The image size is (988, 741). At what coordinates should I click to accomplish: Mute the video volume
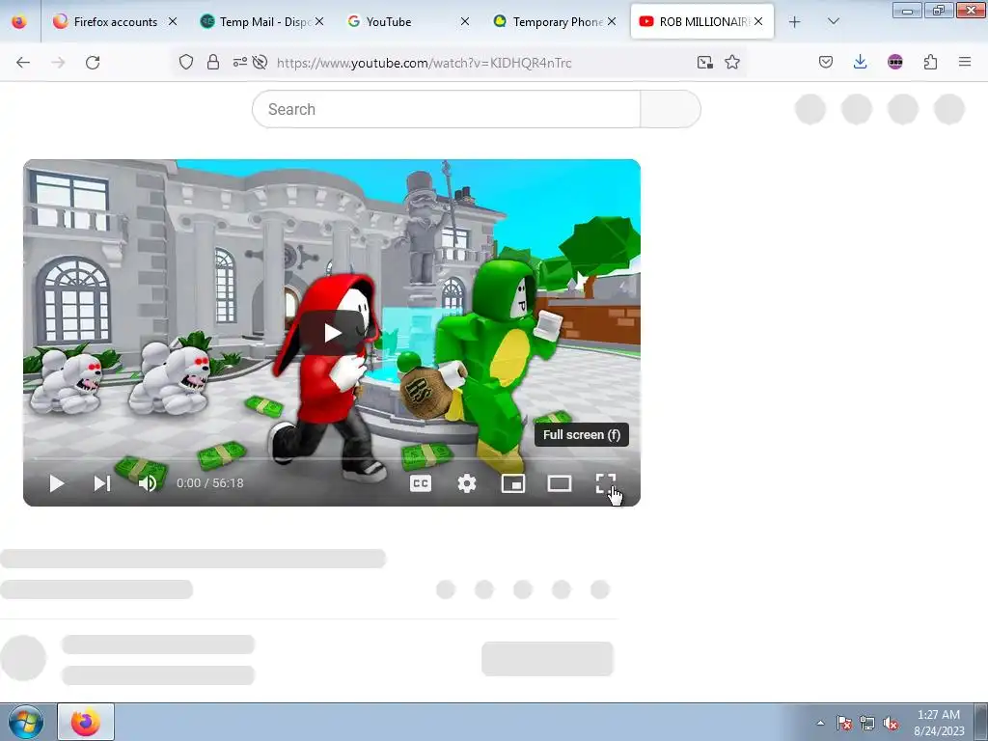coord(148,483)
